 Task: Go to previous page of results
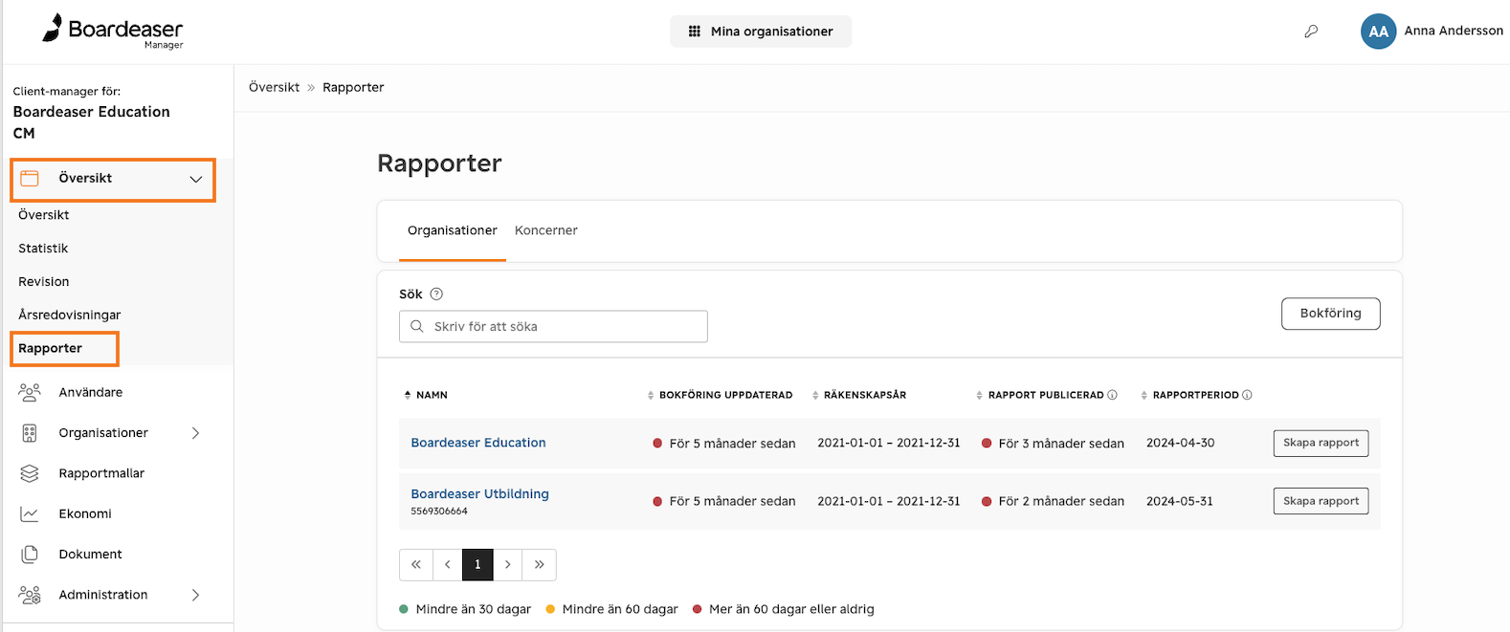click(x=447, y=564)
